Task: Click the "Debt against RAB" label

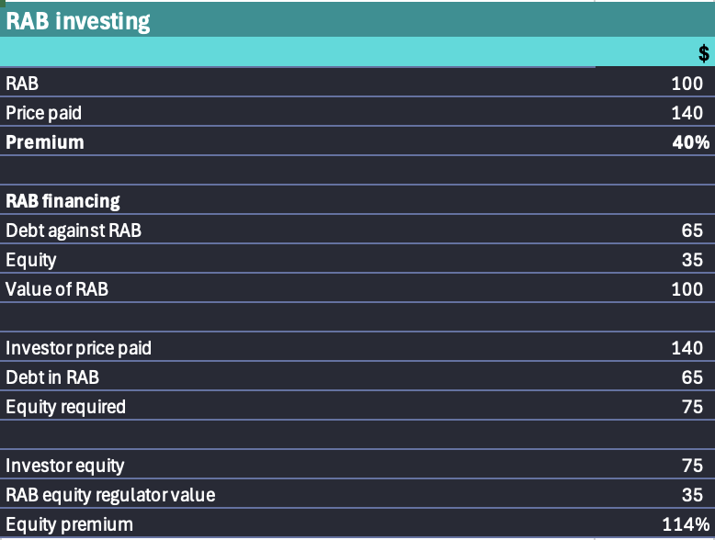Action: [x=74, y=231]
